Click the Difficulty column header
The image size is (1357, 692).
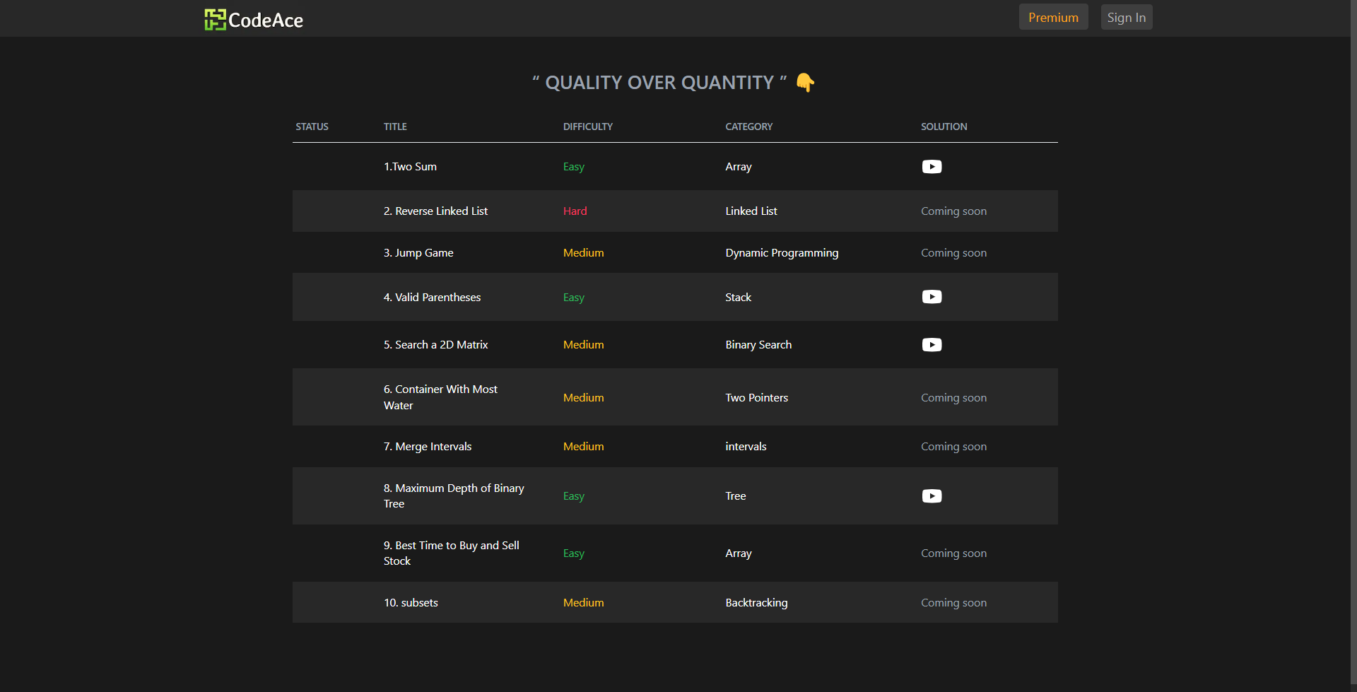pos(587,127)
